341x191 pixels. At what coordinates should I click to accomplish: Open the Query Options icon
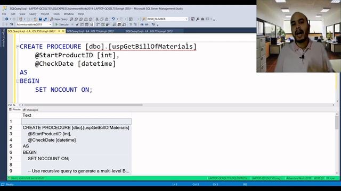(87, 24)
